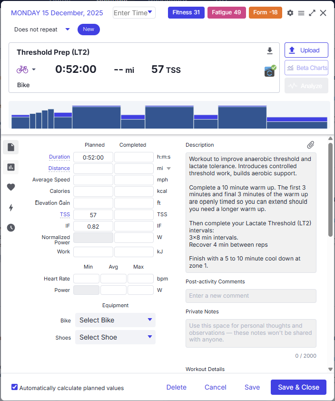The width and height of the screenshot is (335, 401).
Task: Click the sync status device icon
Action: (x=270, y=71)
